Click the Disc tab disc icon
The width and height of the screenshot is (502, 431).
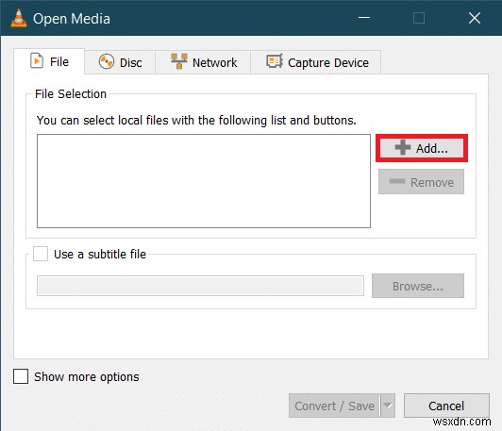click(107, 61)
